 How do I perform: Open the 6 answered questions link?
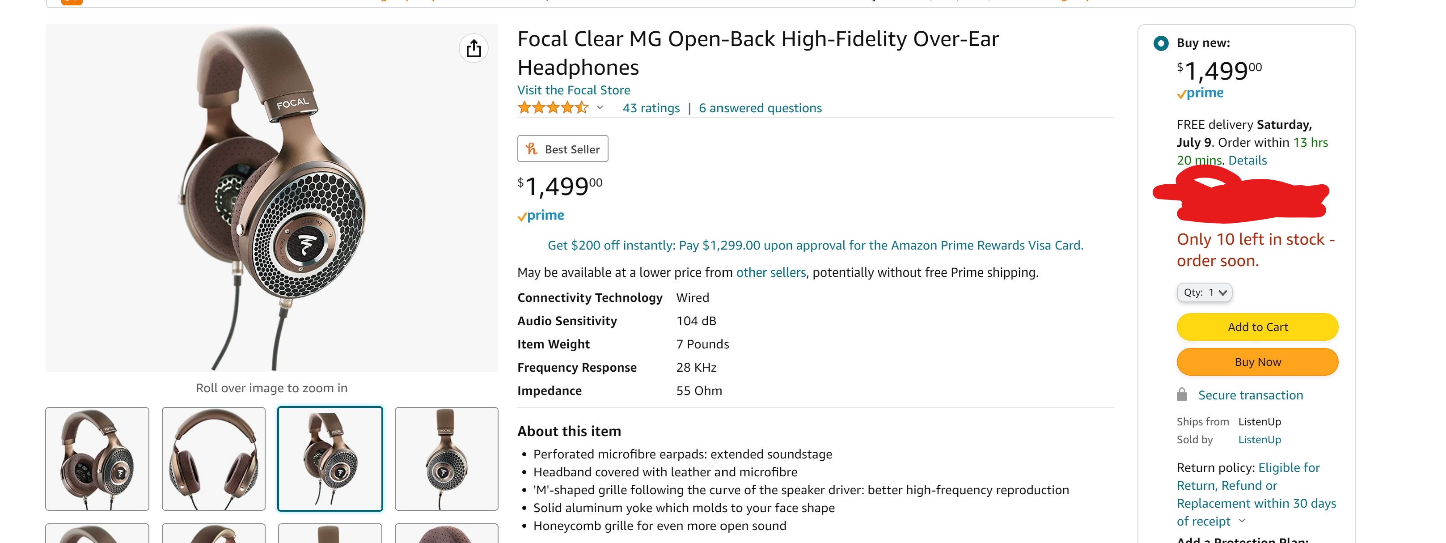[x=760, y=108]
